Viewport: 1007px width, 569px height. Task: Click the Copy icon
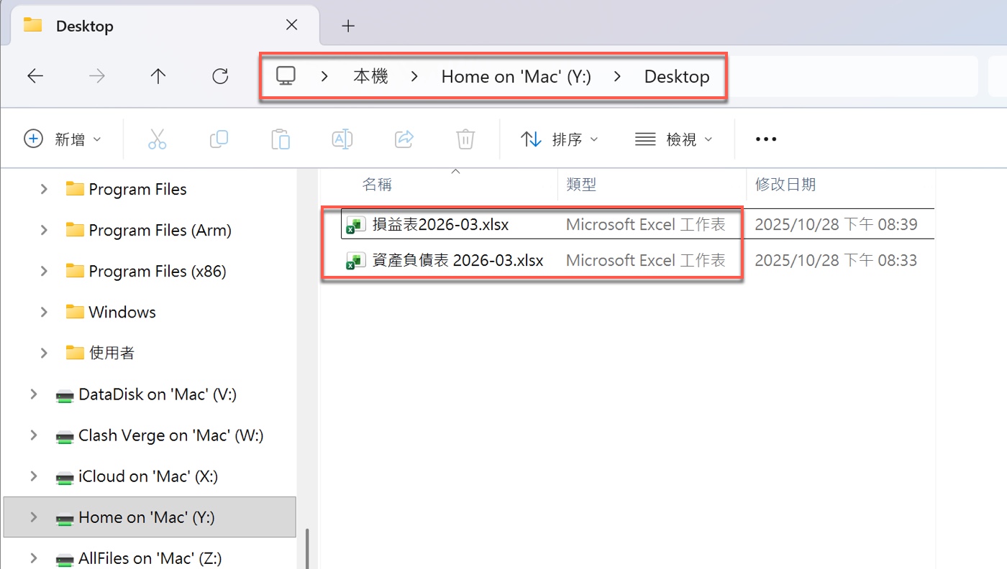[x=219, y=139]
